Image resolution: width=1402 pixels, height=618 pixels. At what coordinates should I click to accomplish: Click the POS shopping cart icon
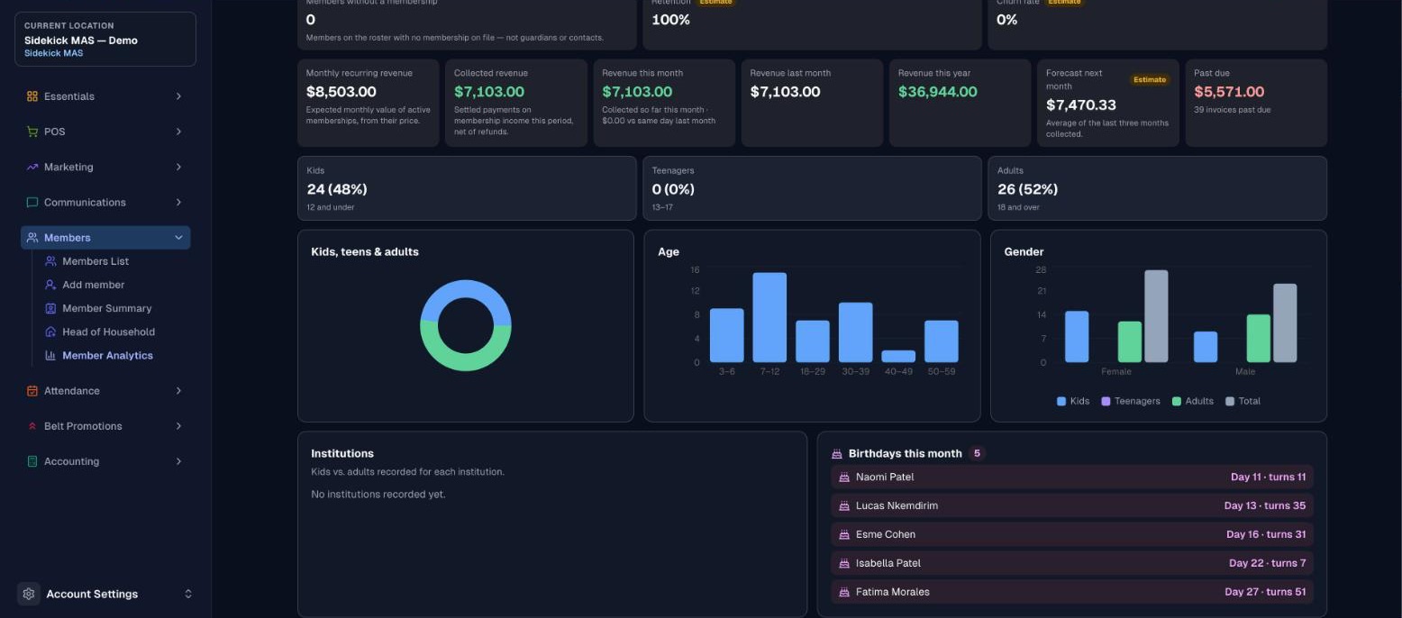[32, 132]
